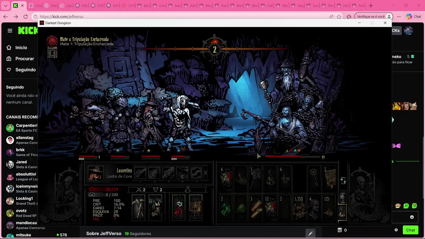The width and height of the screenshot is (425, 239).
Task: Open the Kick user avatar menu
Action: tap(408, 31)
